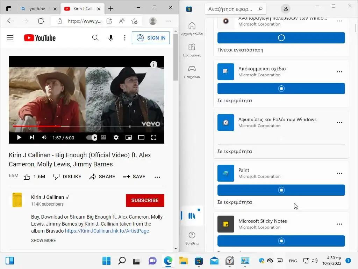Click the DISLIKE button
358x269 pixels.
(67, 177)
